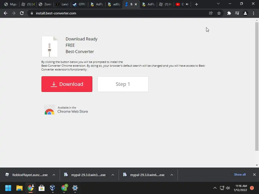Switch to the Mypal tab
259x194 pixels.
coord(11,4)
